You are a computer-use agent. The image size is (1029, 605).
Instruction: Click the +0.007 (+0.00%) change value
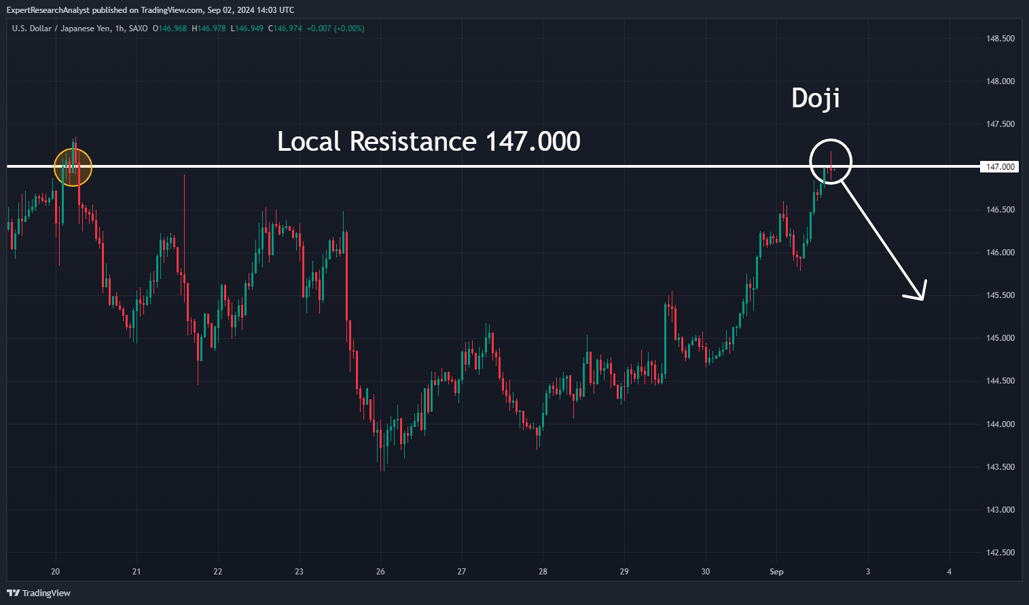(x=336, y=29)
